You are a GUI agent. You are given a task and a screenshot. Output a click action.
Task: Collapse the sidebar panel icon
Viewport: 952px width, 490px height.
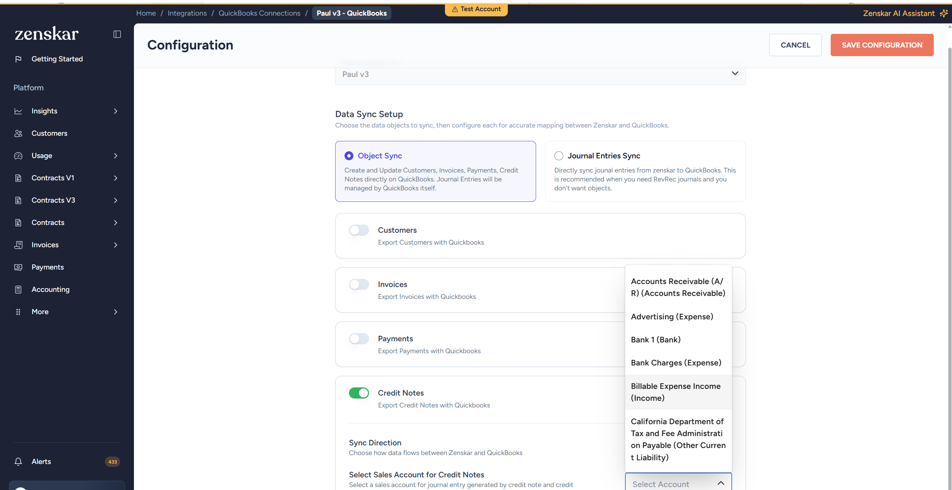coord(117,34)
